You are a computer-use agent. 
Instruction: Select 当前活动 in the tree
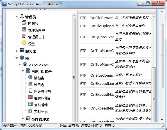pyautogui.click(x=41, y=105)
